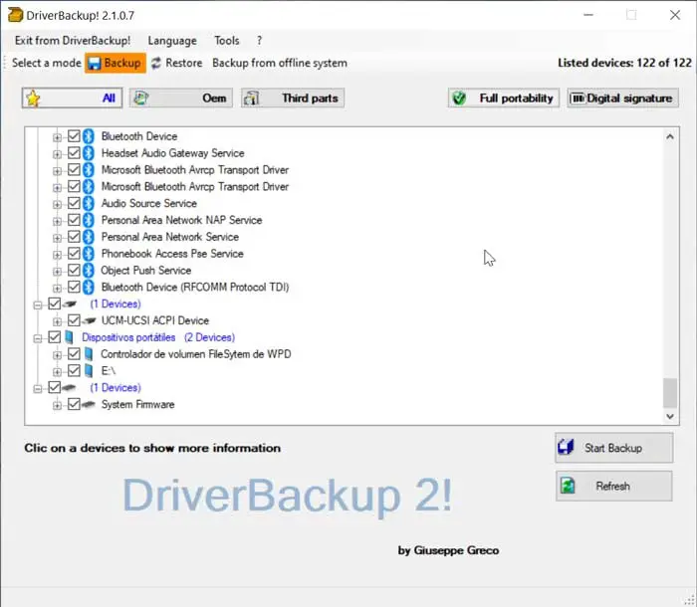This screenshot has width=697, height=607.
Task: Click the Start Backup icon
Action: coord(566,448)
